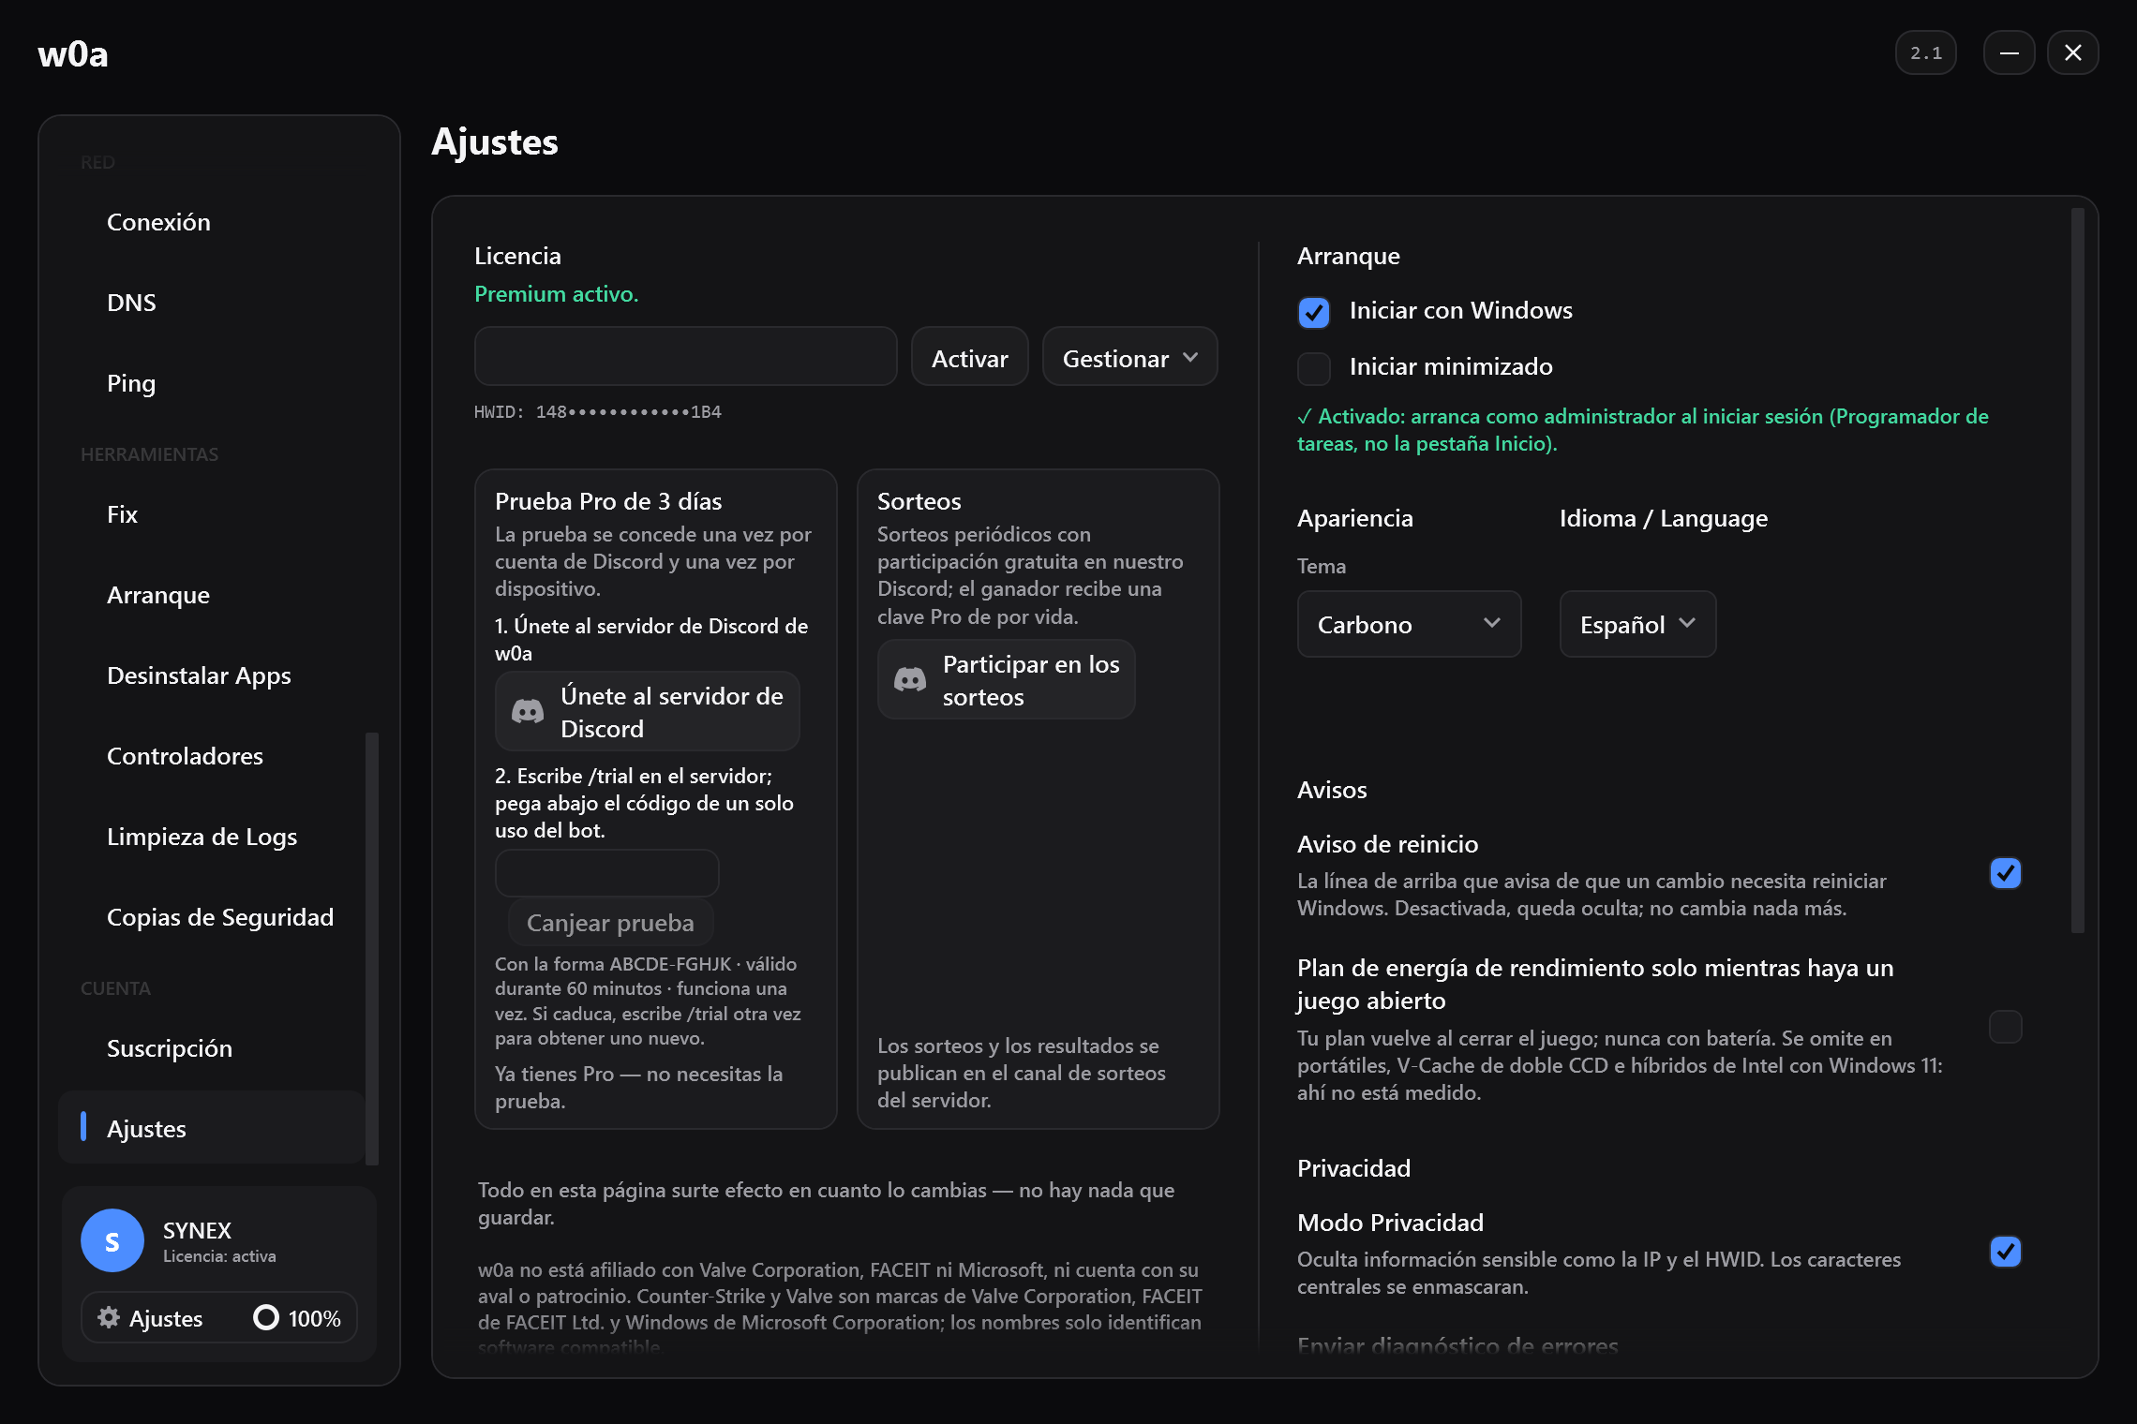This screenshot has width=2137, height=1424.
Task: Click the trial code input field
Action: pos(607,873)
